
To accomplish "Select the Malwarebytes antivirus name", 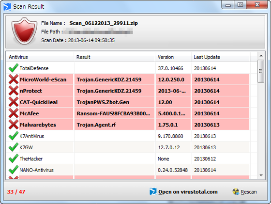I will point(38,125).
